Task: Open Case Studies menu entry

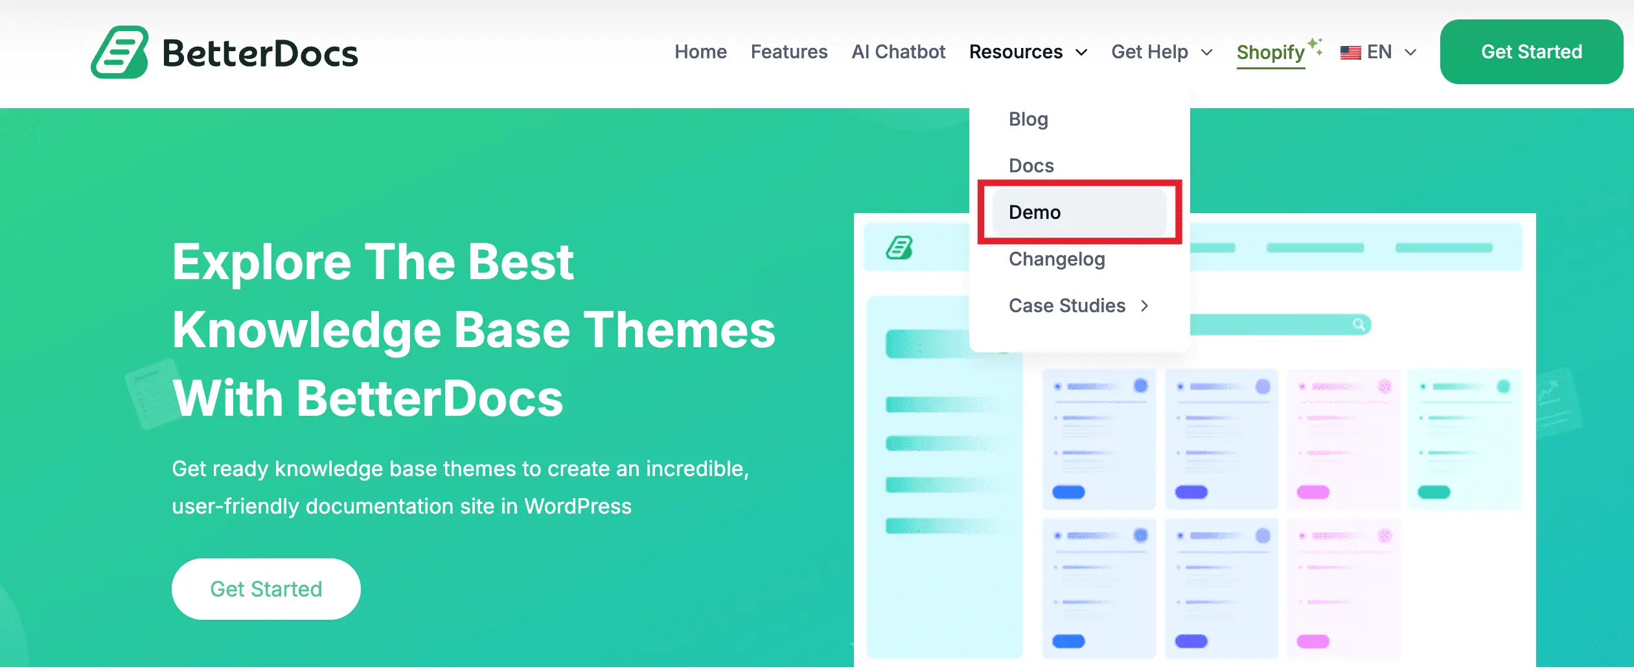Action: (x=1067, y=306)
